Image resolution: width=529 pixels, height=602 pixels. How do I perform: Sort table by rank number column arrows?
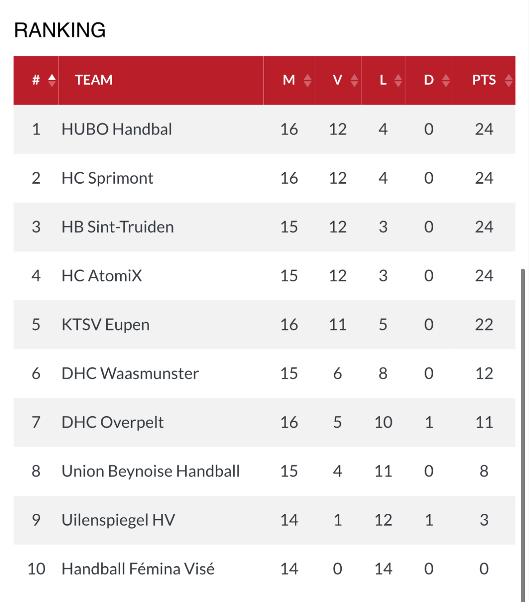click(x=52, y=81)
